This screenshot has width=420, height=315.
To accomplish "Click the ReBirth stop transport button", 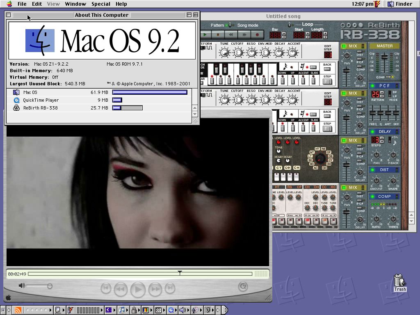I will [x=218, y=34].
